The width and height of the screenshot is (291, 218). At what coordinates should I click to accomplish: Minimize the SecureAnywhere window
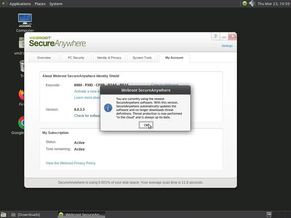224,36
